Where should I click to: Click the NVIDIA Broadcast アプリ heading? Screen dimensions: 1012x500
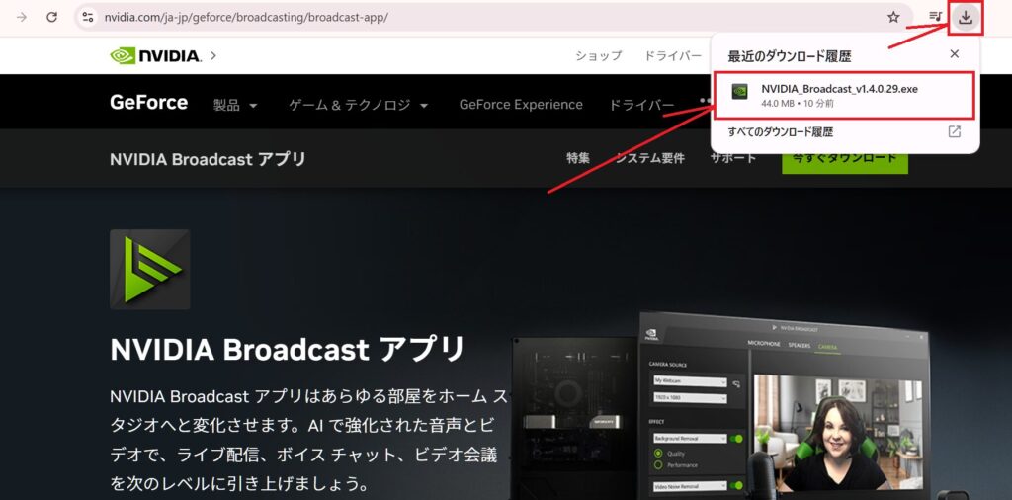pos(288,350)
